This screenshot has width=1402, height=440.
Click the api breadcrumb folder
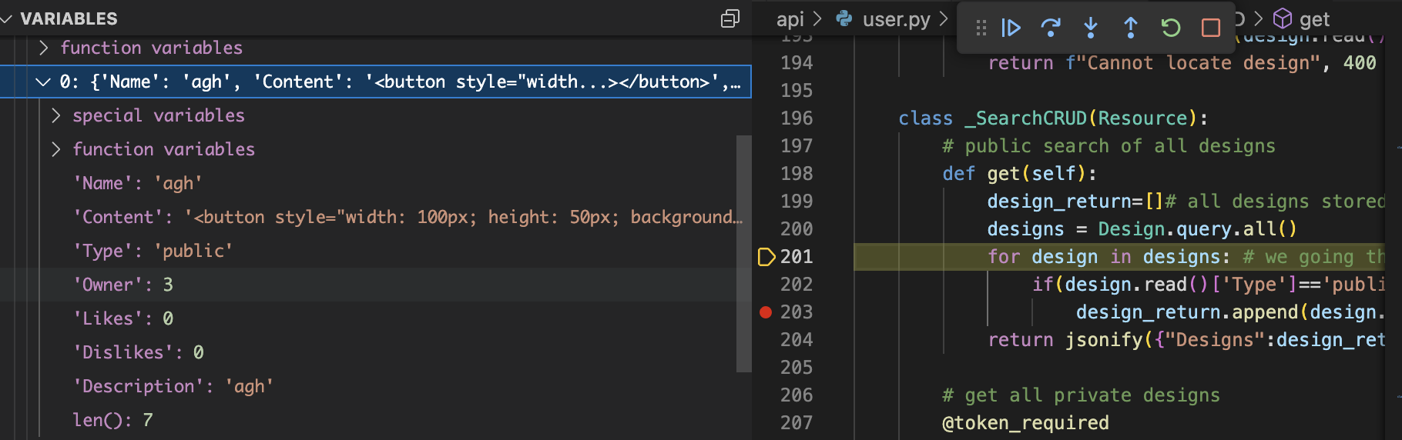click(790, 19)
